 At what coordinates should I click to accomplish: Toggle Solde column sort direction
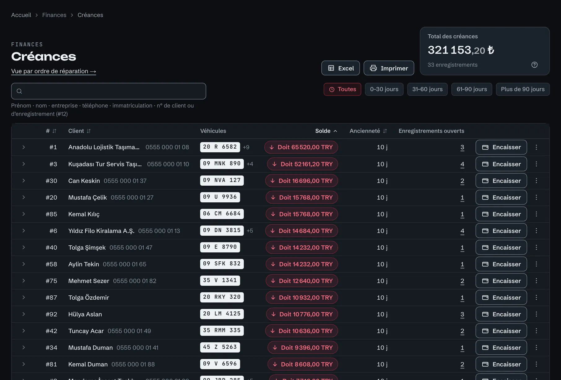pos(326,131)
